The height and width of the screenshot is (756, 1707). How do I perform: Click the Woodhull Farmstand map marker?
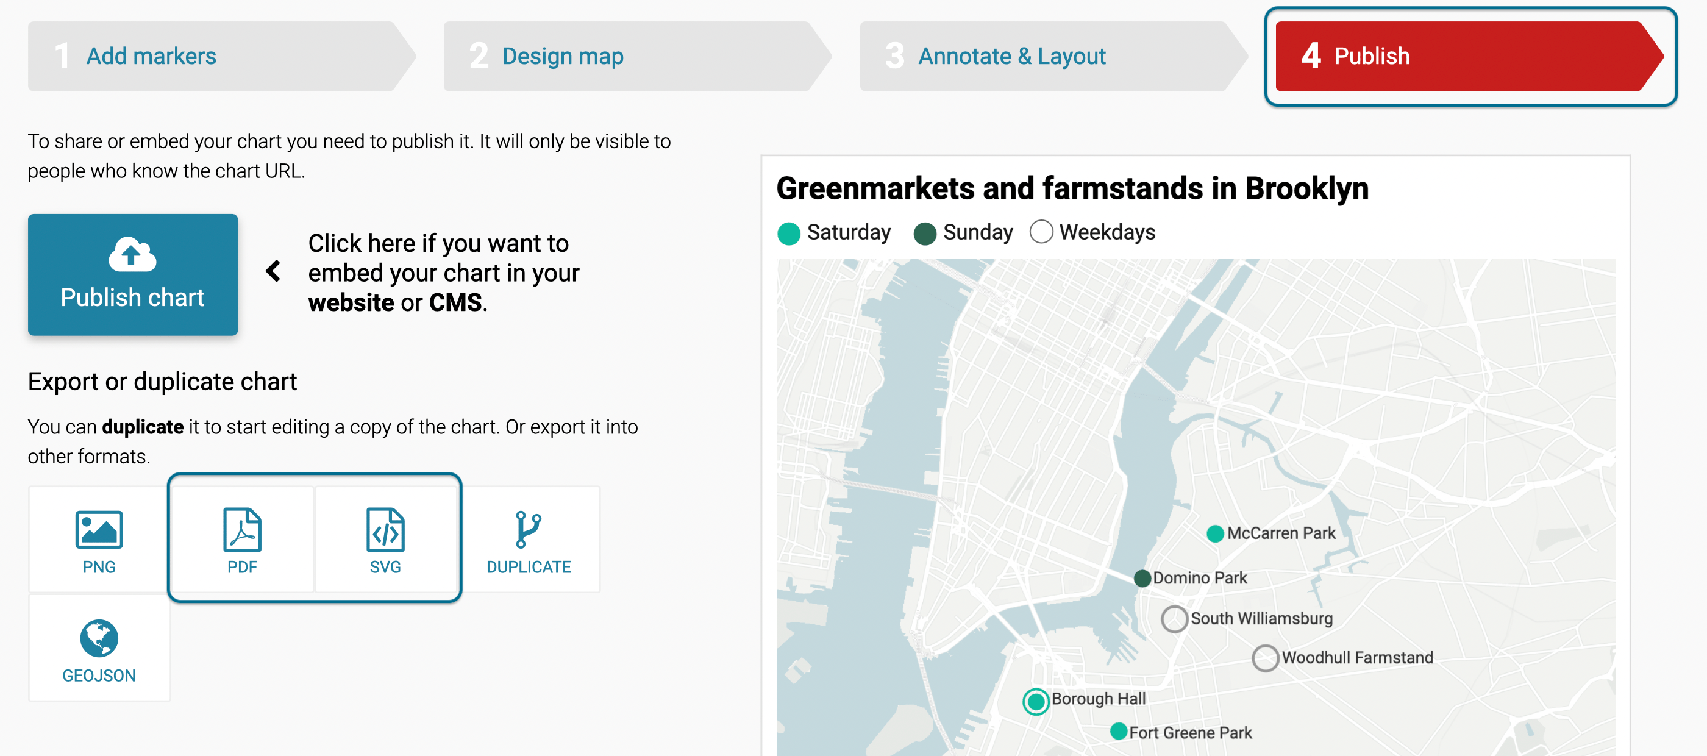click(x=1265, y=658)
